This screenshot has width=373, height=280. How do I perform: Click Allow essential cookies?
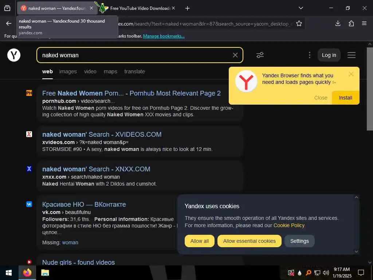tap(249, 241)
